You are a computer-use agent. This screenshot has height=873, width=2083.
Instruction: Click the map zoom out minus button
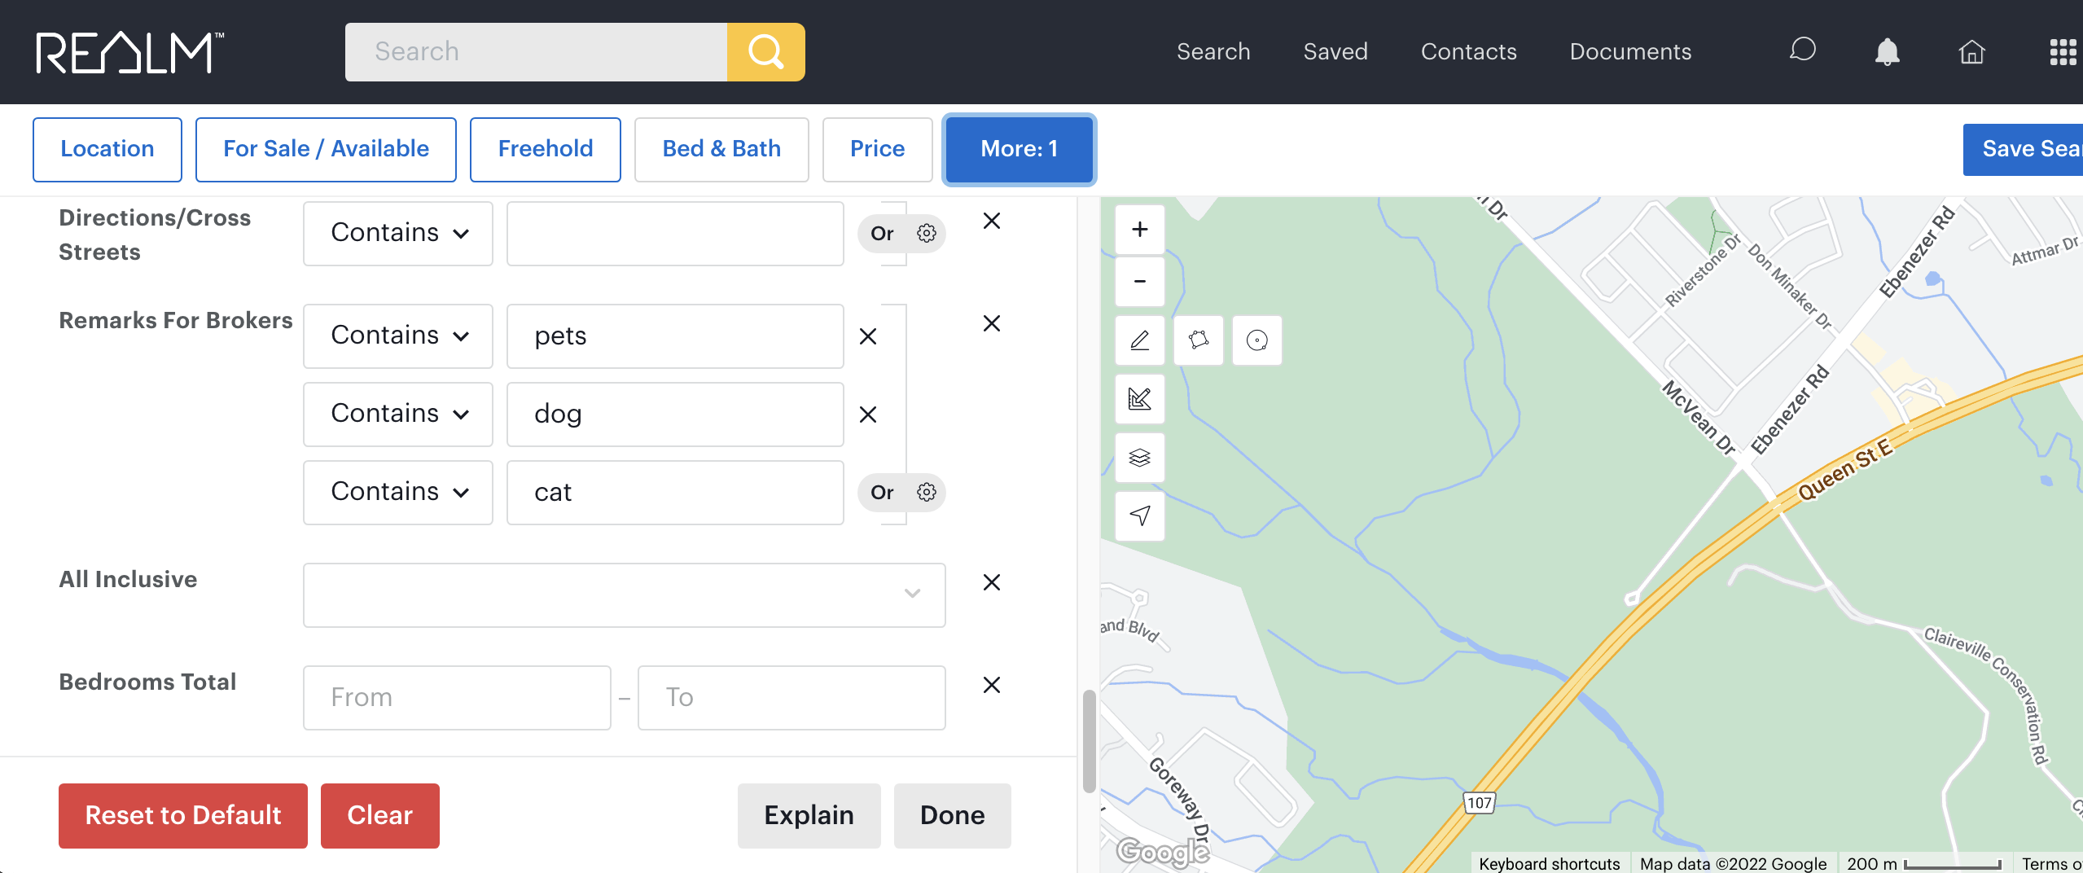[1139, 282]
